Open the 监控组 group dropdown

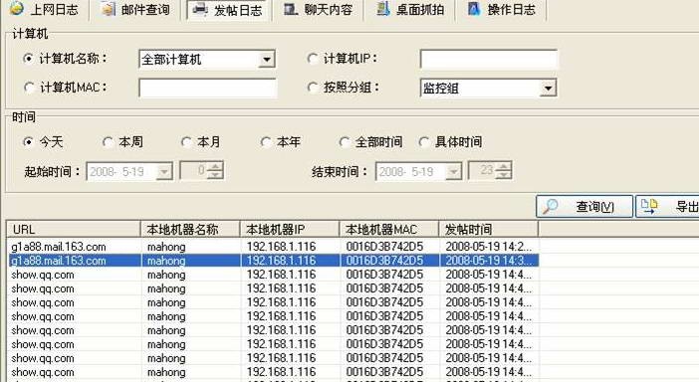coord(548,89)
